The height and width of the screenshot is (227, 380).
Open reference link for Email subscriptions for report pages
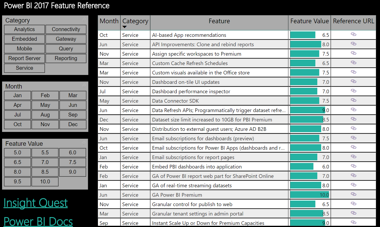(353, 157)
